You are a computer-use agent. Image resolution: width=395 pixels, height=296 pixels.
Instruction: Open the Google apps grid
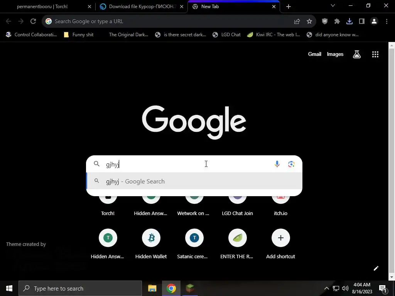point(375,54)
